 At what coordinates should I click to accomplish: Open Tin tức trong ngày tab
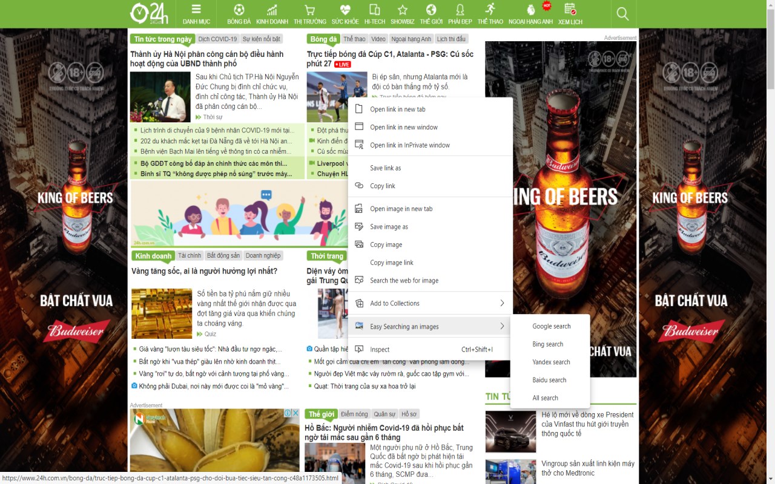tap(162, 39)
